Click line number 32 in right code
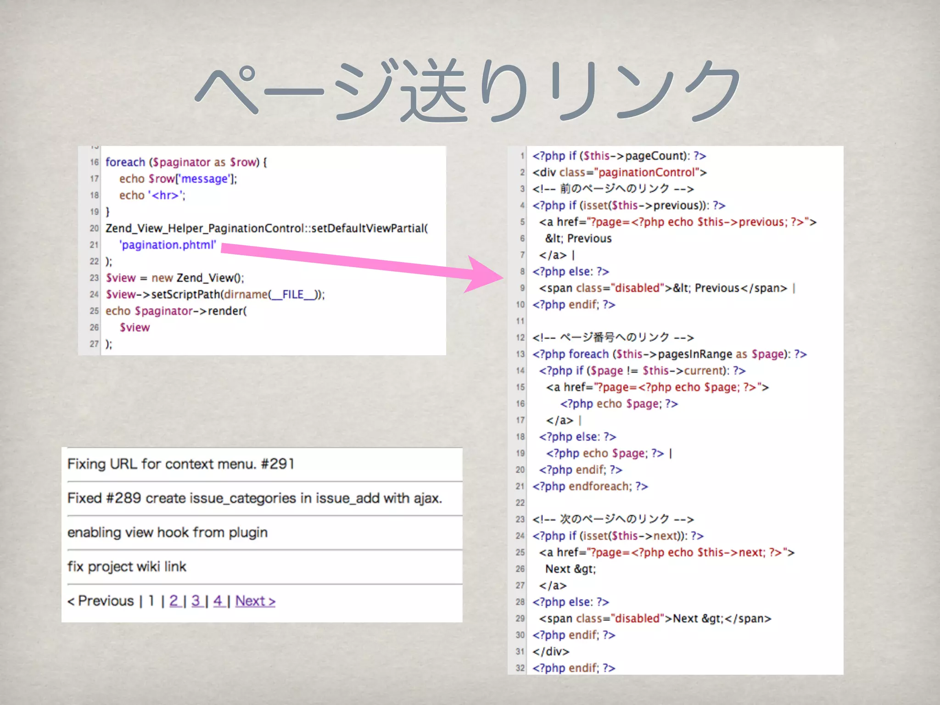Screen dimensions: 940x705 [x=520, y=668]
